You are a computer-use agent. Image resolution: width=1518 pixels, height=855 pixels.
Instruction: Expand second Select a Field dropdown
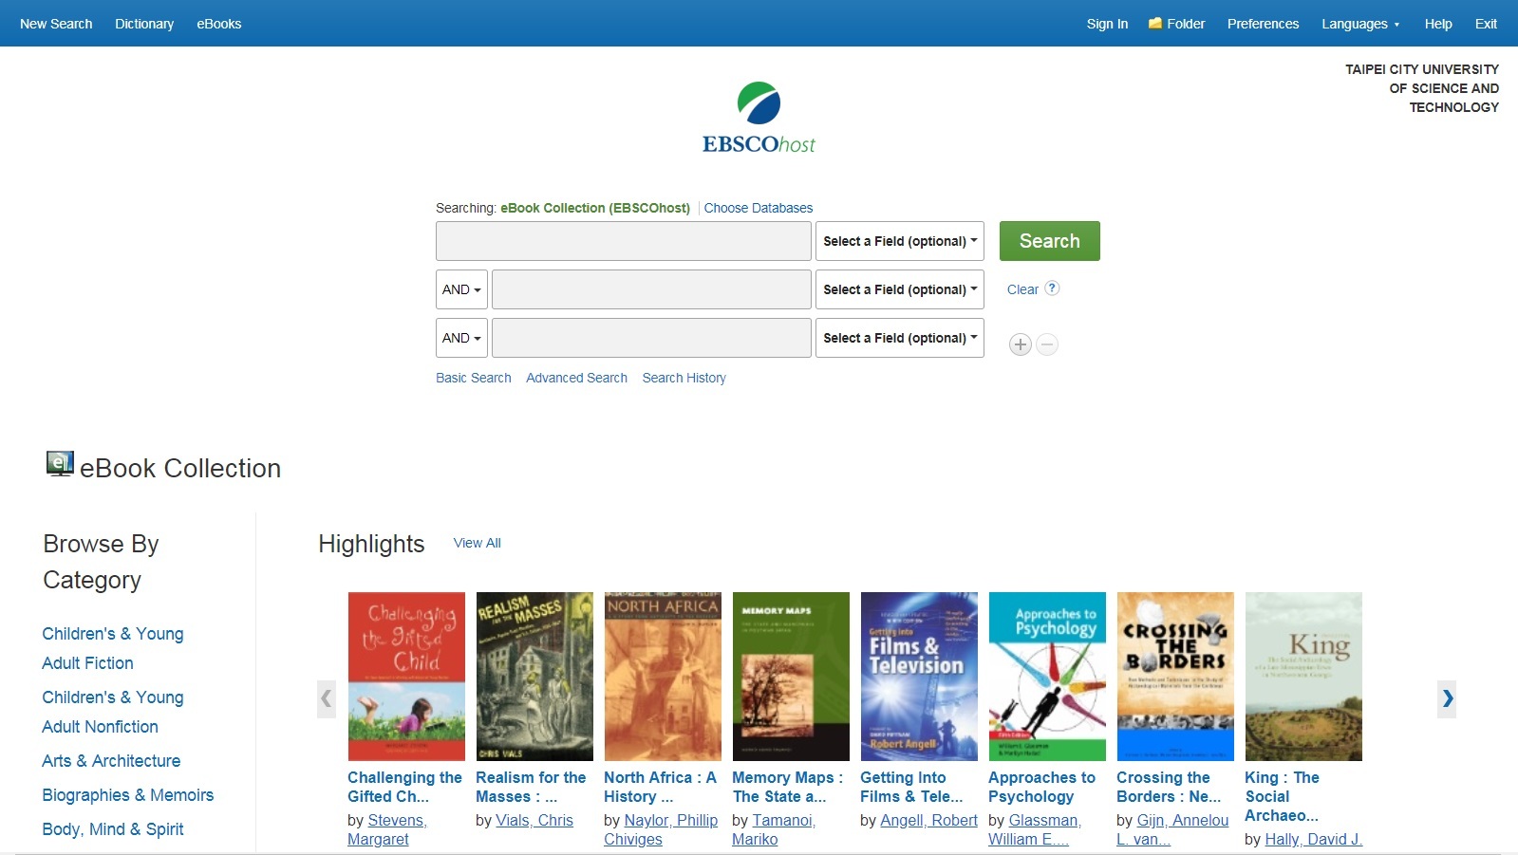click(x=900, y=289)
